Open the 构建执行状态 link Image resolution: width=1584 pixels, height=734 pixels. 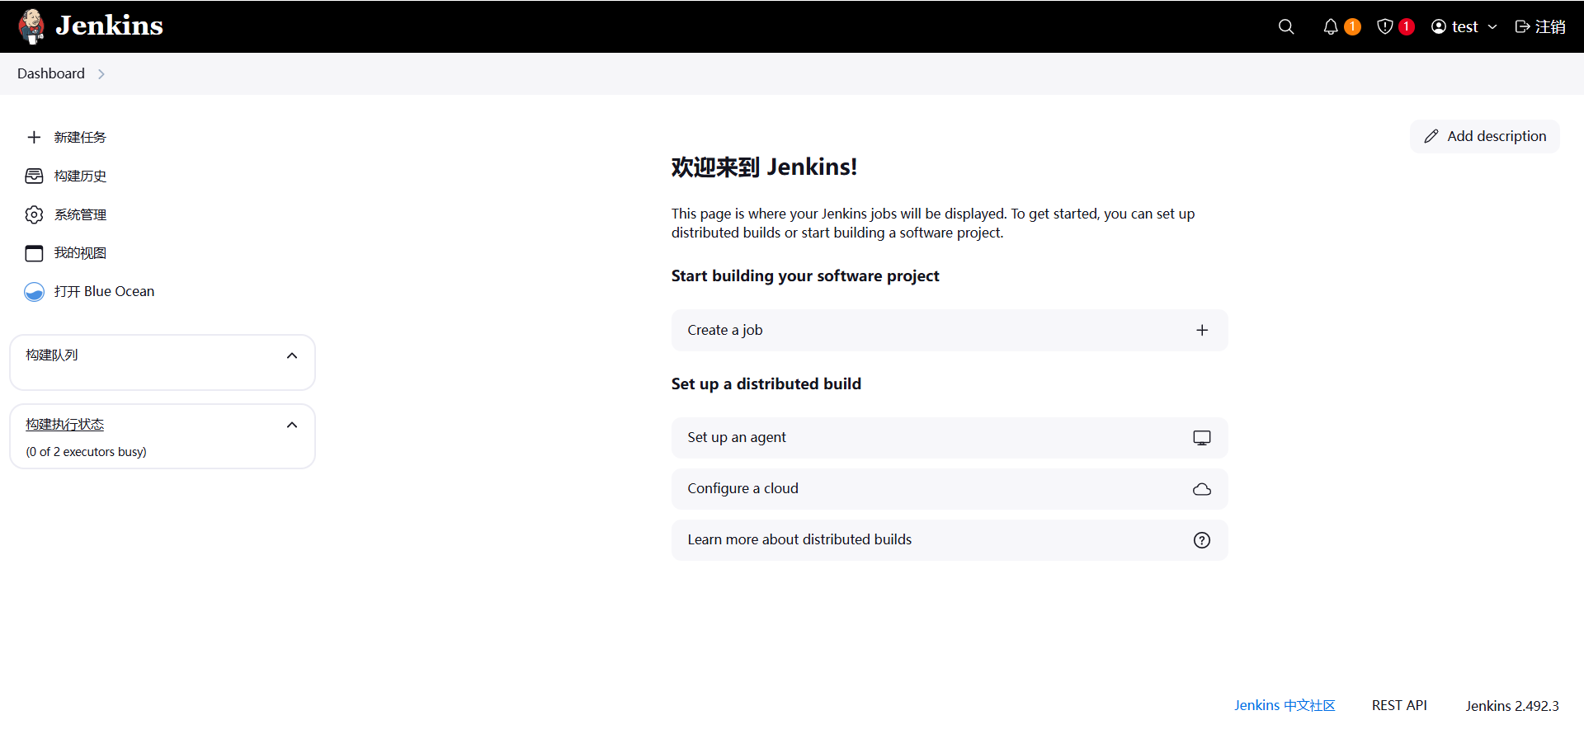pos(64,425)
